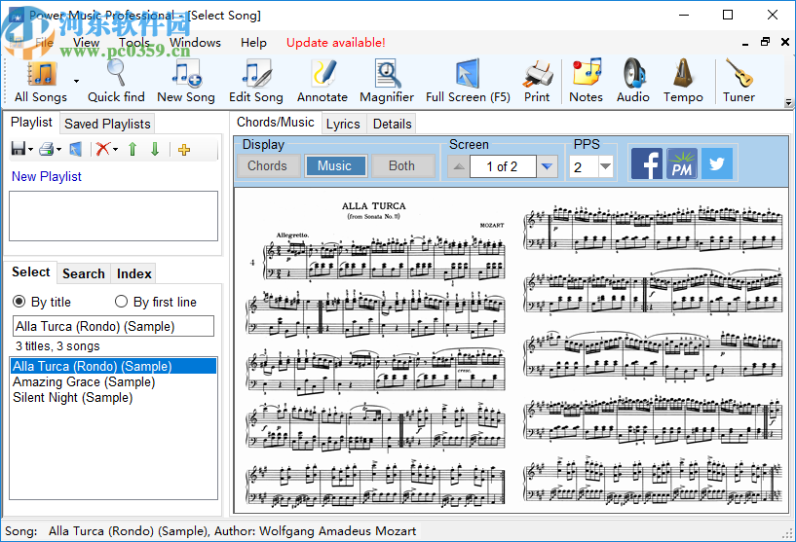The height and width of the screenshot is (542, 796).
Task: Open the Power Music PM logo link
Action: coord(682,163)
